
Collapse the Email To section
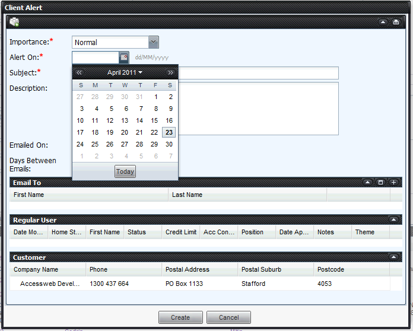click(367, 182)
